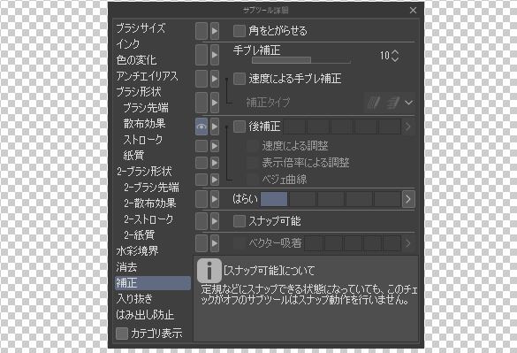Expand arrow button beside 補正タイプ

(x=215, y=103)
